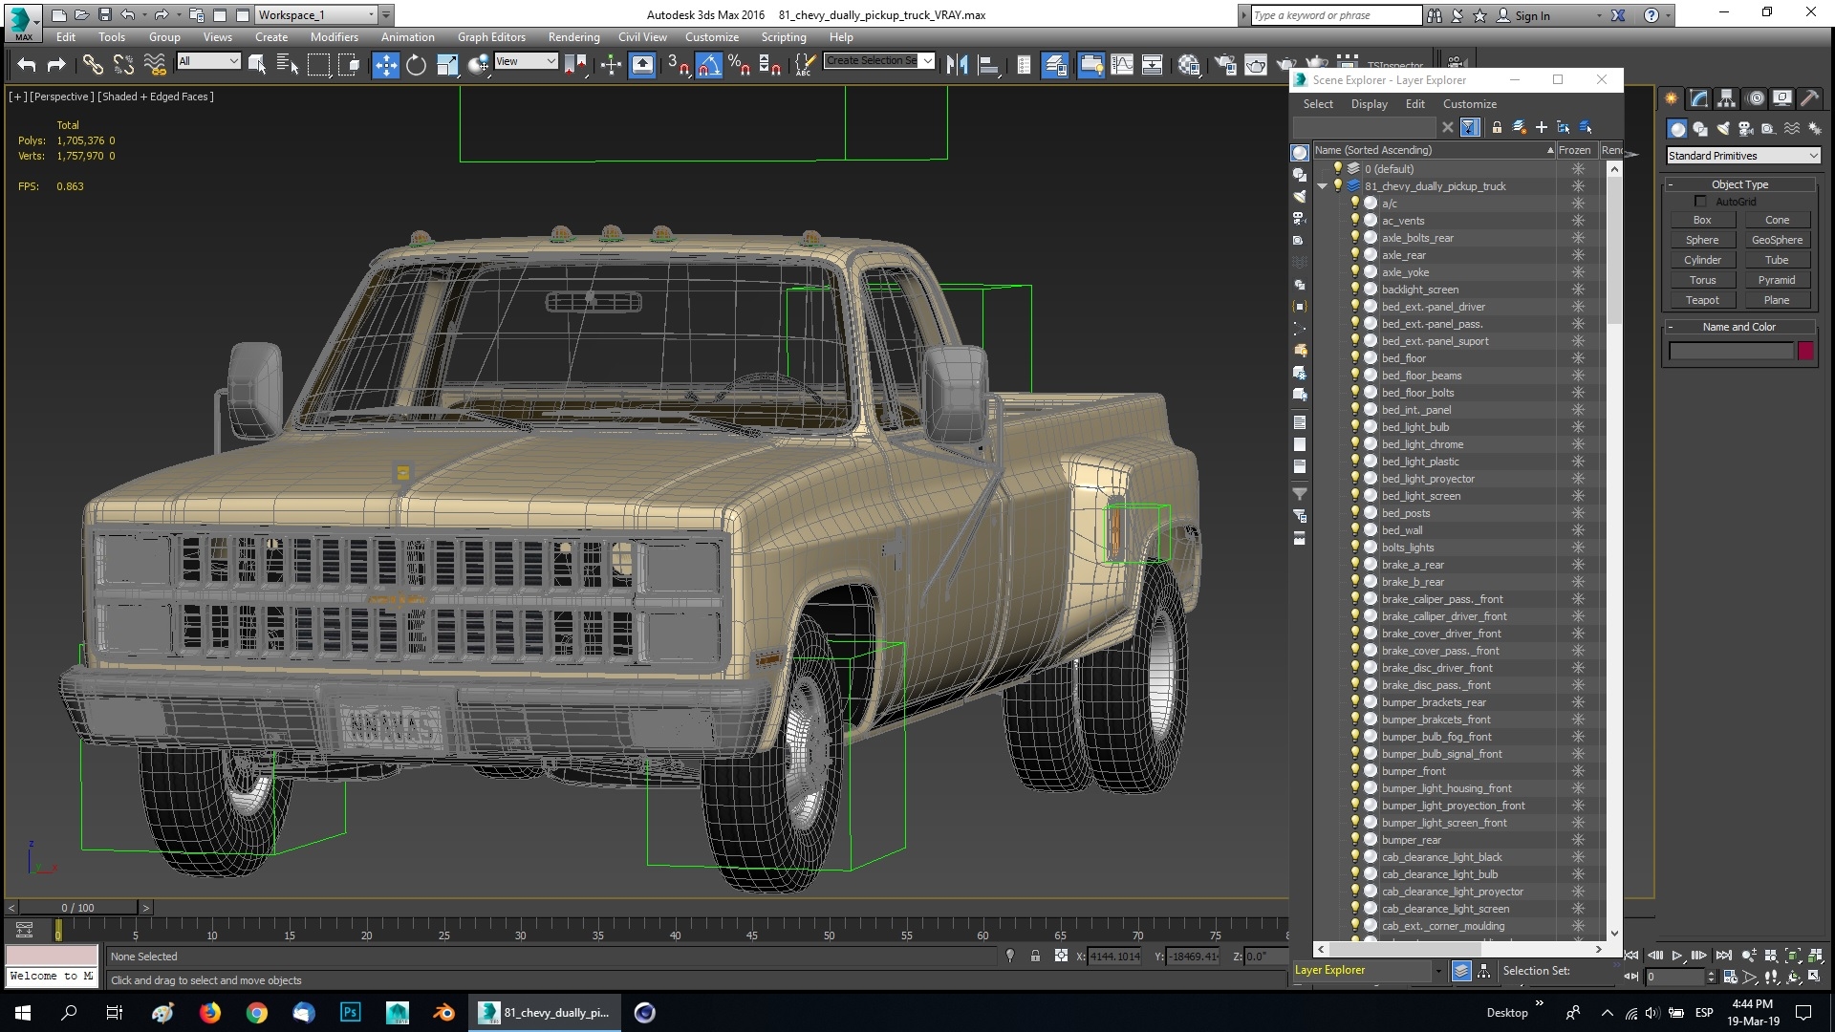Image resolution: width=1835 pixels, height=1032 pixels.
Task: Collapse the 81_chevy_dually_pickup_truck tree node
Action: [1323, 186]
